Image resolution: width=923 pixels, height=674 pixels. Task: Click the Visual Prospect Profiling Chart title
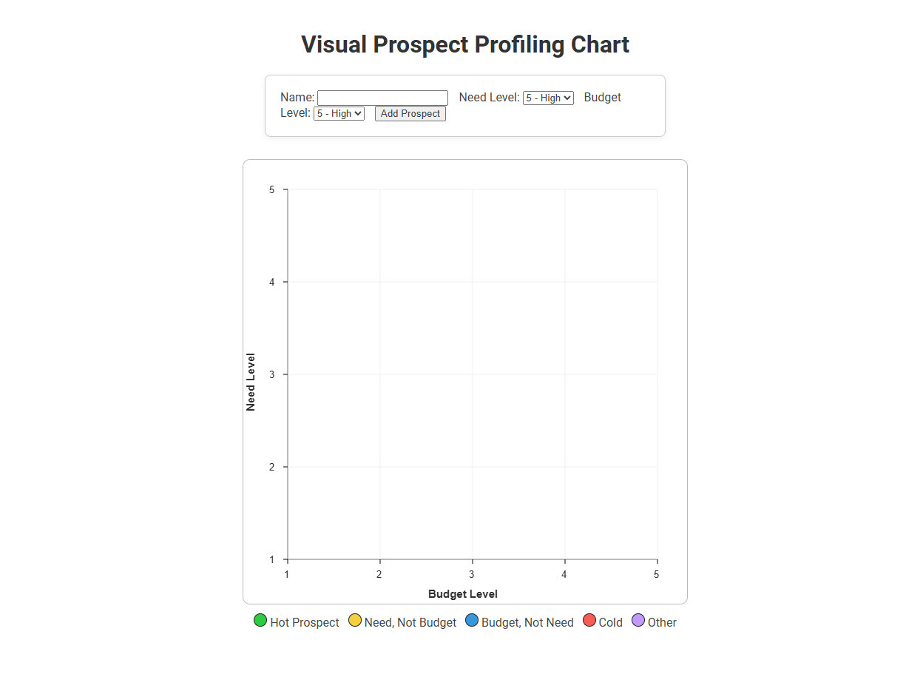(465, 44)
